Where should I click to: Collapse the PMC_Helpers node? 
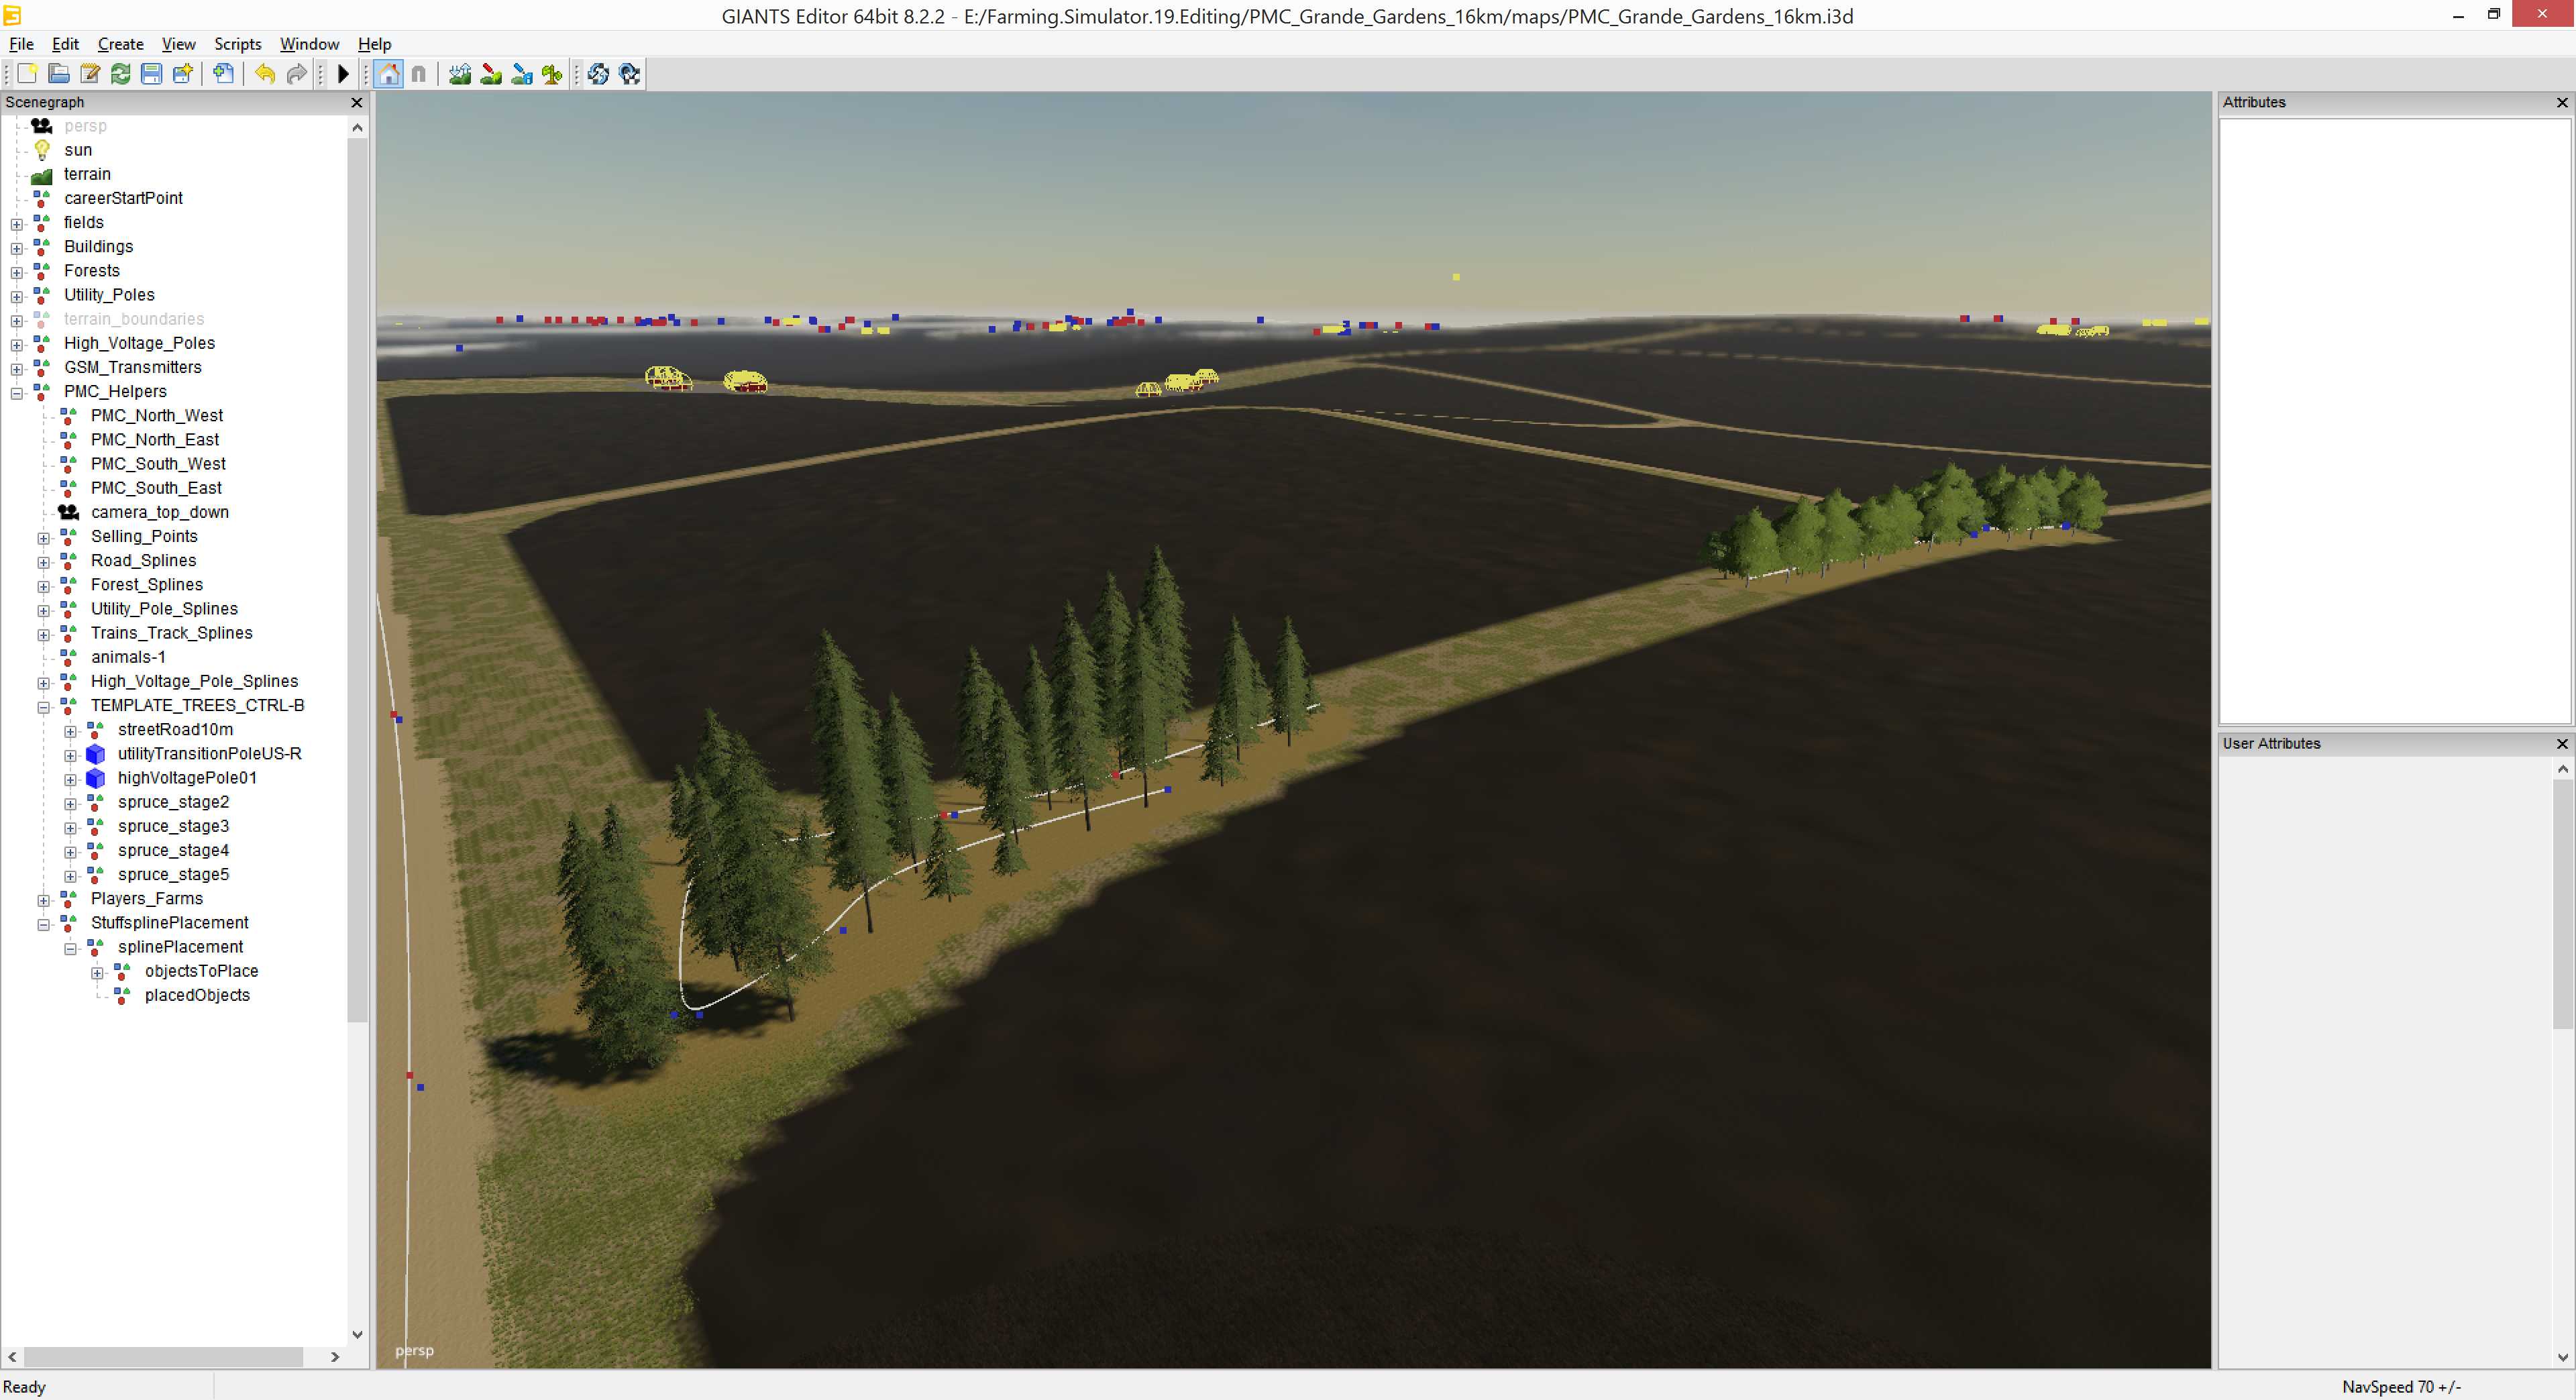click(x=17, y=393)
